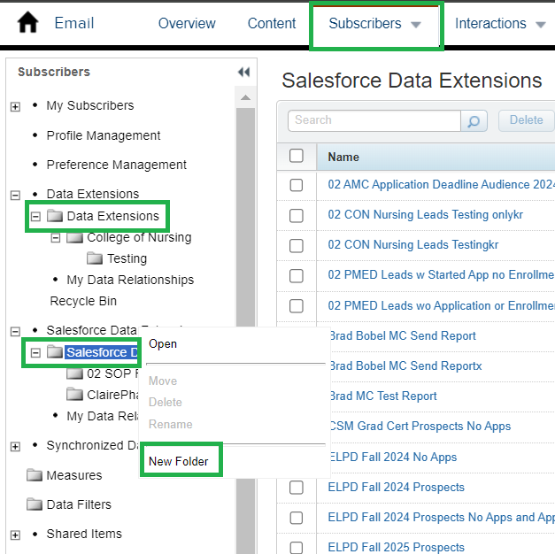Open the Data Extensions subfolder icon
The width and height of the screenshot is (555, 554).
[x=55, y=216]
